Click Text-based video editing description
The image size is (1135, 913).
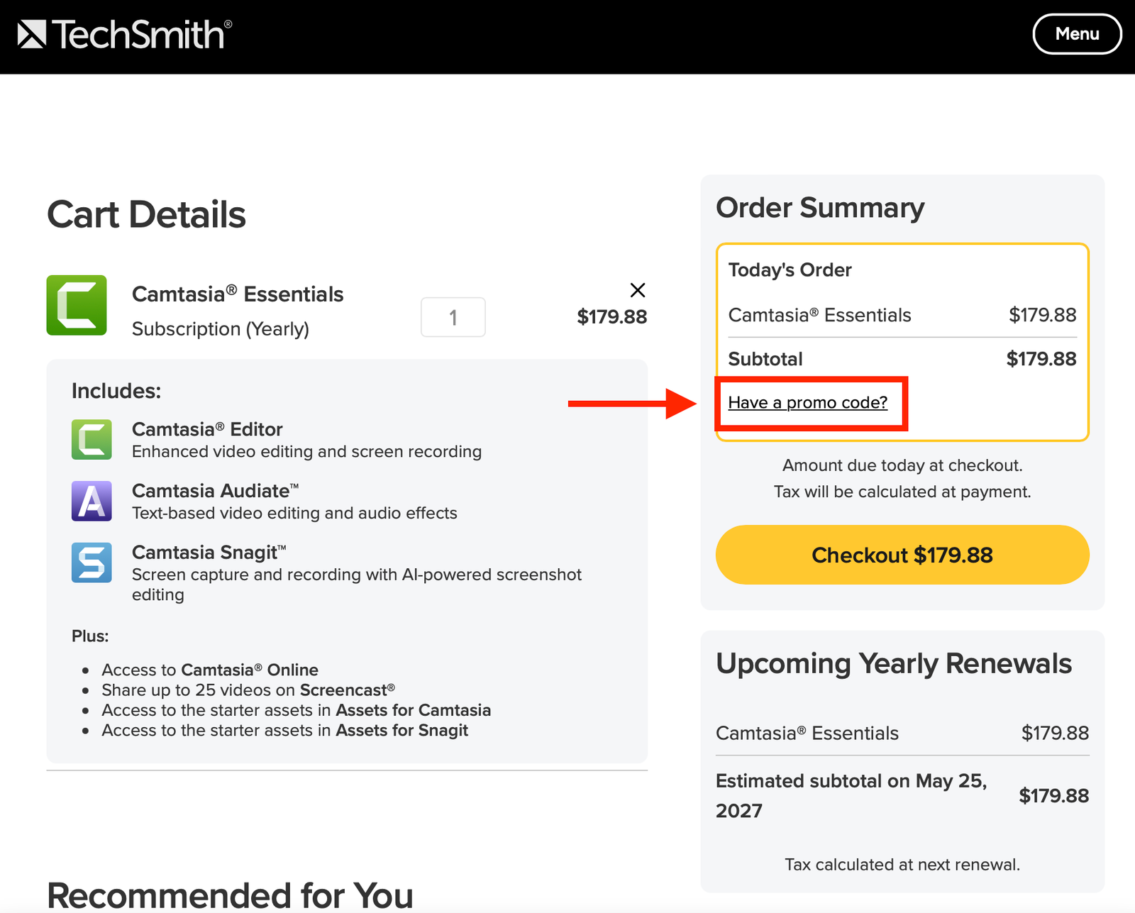point(294,513)
